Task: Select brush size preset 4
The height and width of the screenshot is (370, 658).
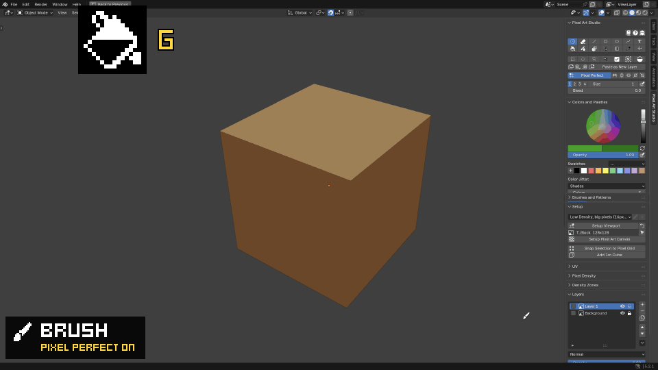Action: pos(585,84)
